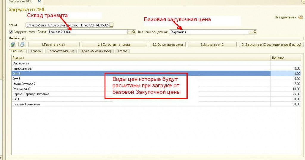Screen dimensions: 305x160
Task: Click the 10,00 markup cell for Розничная X
Action: (x=286, y=89)
